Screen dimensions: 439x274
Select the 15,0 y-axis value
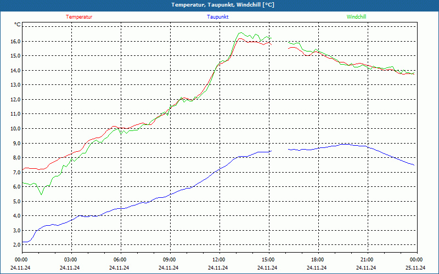(x=16, y=56)
